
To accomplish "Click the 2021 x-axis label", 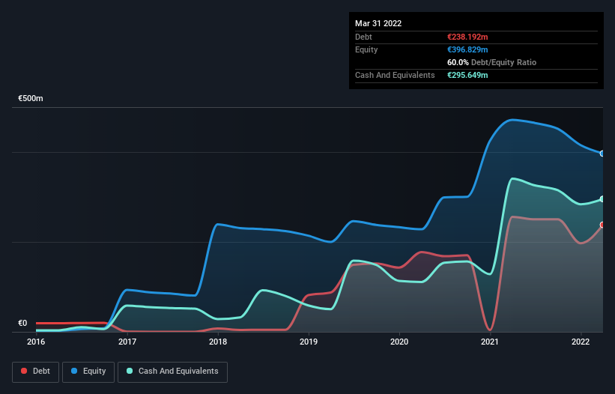I will [x=490, y=342].
